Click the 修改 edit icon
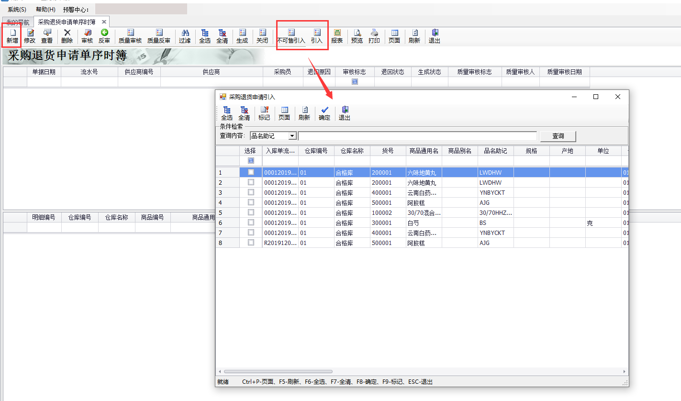The width and height of the screenshot is (681, 401). pyautogui.click(x=30, y=36)
